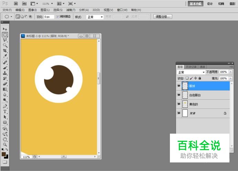Select the Clone Stamp tool
Screen dimensions: 238x171
pyautogui.click(x=5, y=73)
